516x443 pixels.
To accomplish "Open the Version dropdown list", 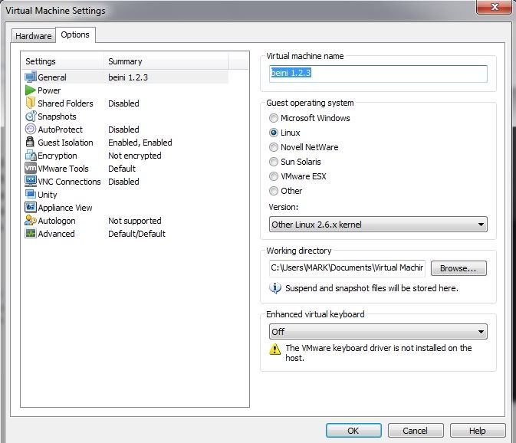I will [x=378, y=225].
